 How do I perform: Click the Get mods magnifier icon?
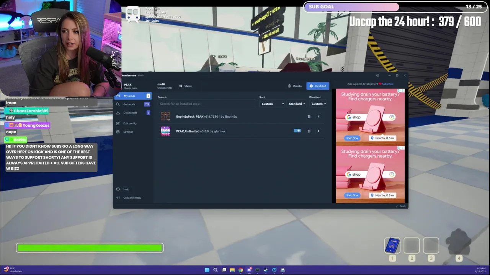(118, 104)
